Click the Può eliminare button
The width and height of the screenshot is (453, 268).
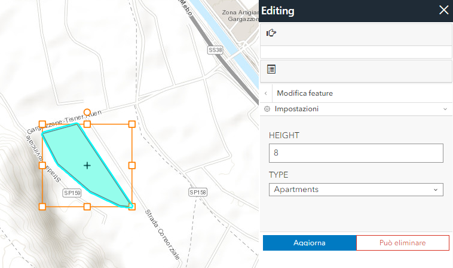[x=403, y=243]
